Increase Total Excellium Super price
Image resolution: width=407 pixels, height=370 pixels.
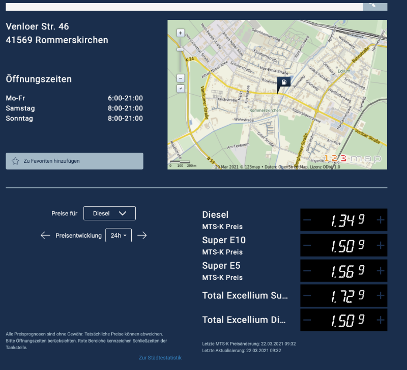(x=380, y=296)
